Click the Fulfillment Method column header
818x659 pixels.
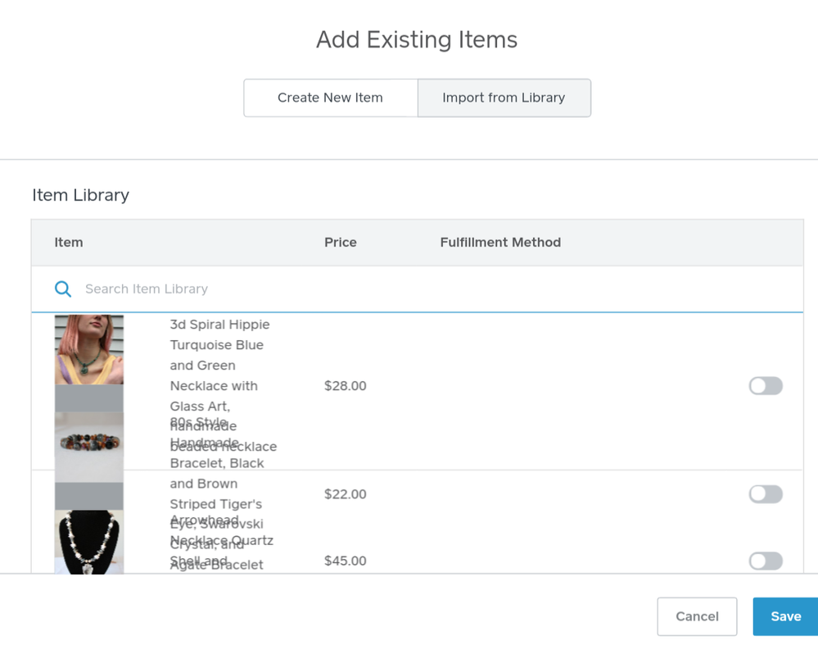click(500, 243)
